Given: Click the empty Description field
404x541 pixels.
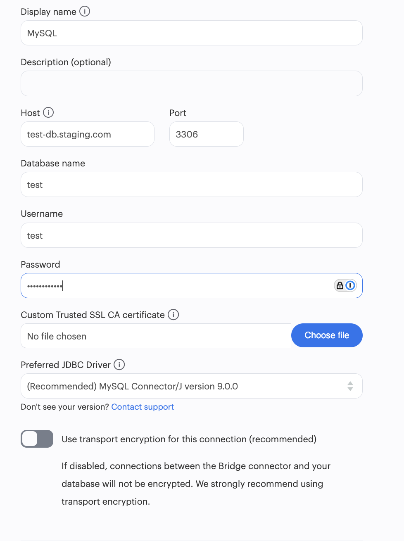Looking at the screenshot, I should pos(191,83).
